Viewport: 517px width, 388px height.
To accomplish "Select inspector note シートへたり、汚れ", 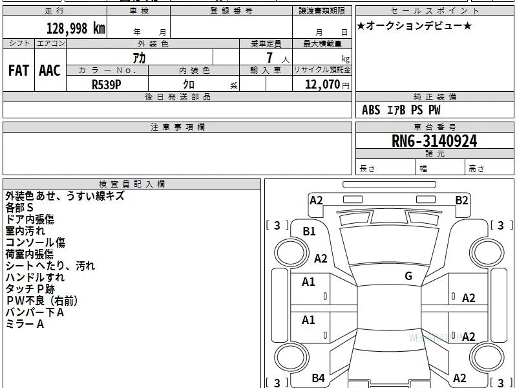I will 50,266.
